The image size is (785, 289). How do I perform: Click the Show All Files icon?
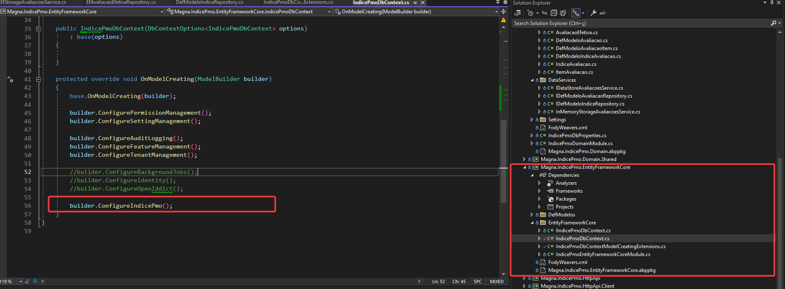[563, 13]
